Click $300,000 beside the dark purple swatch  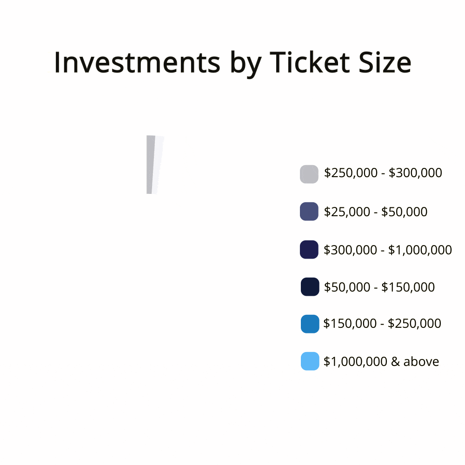350,250
